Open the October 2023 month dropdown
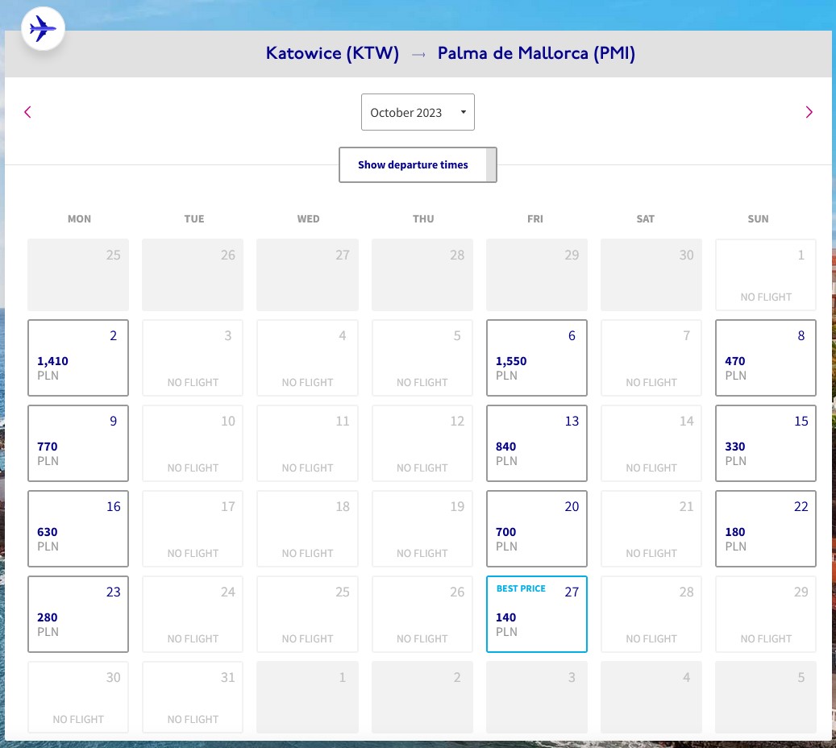The height and width of the screenshot is (748, 836). point(418,112)
